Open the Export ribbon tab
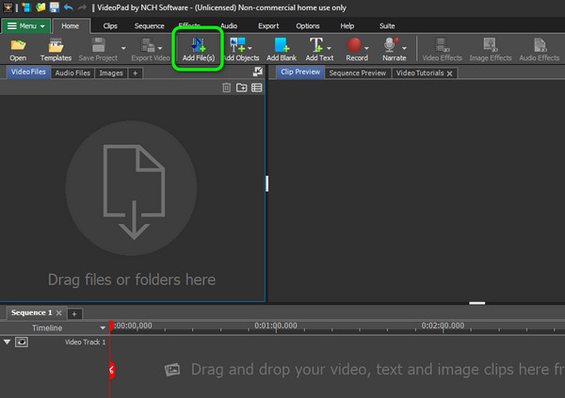This screenshot has height=398, width=565. coord(268,26)
